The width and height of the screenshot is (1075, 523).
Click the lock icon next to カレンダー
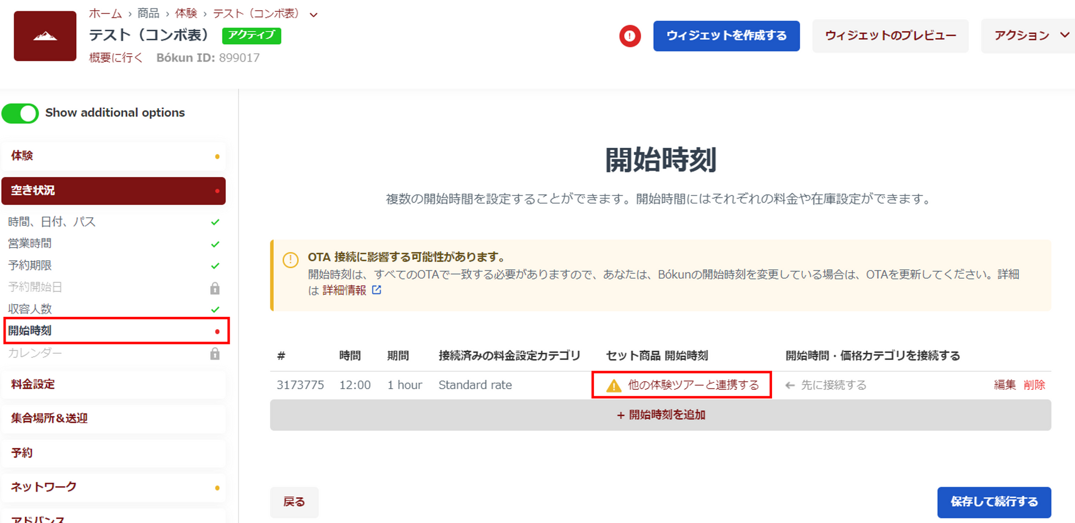coord(214,353)
